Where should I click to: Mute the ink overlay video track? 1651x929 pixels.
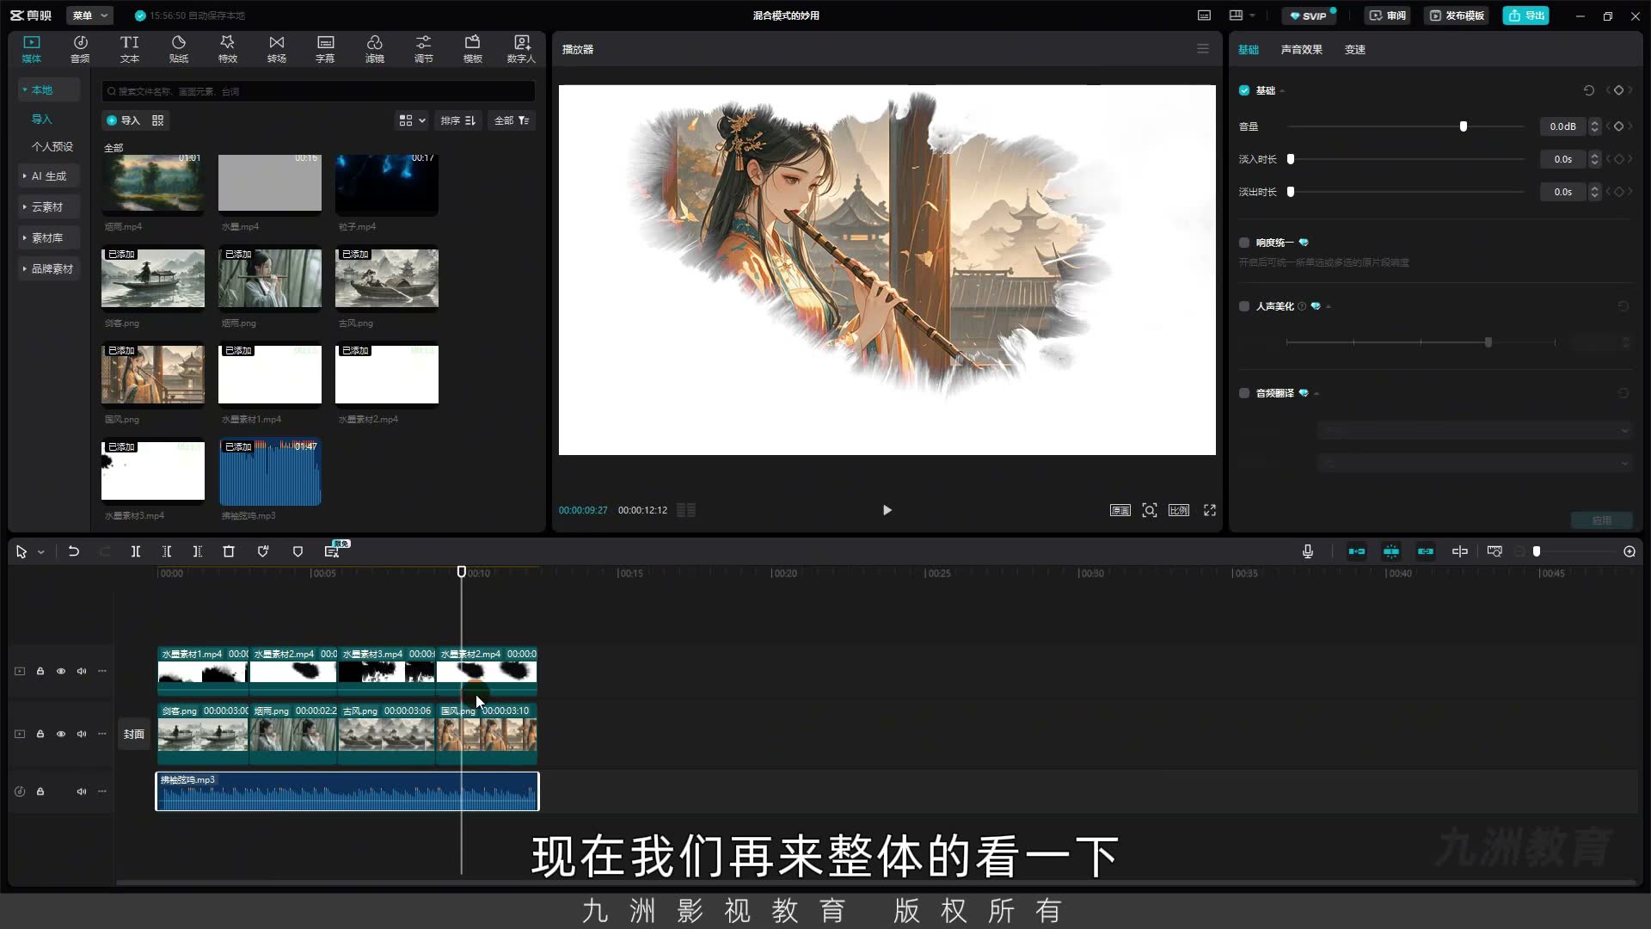82,671
